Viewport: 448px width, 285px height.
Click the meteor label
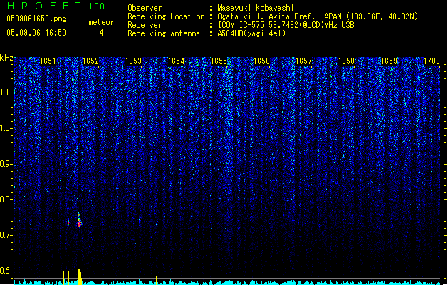(101, 22)
